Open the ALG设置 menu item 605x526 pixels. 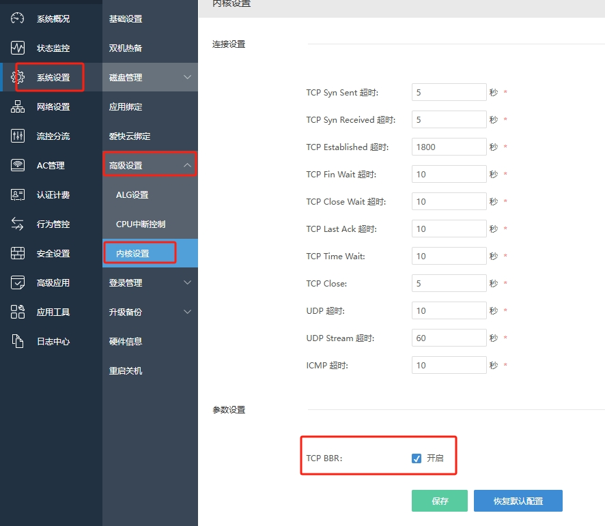(132, 195)
